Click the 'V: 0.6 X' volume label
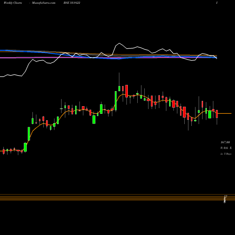The width and height of the screenshot is (235, 235). 226,148
